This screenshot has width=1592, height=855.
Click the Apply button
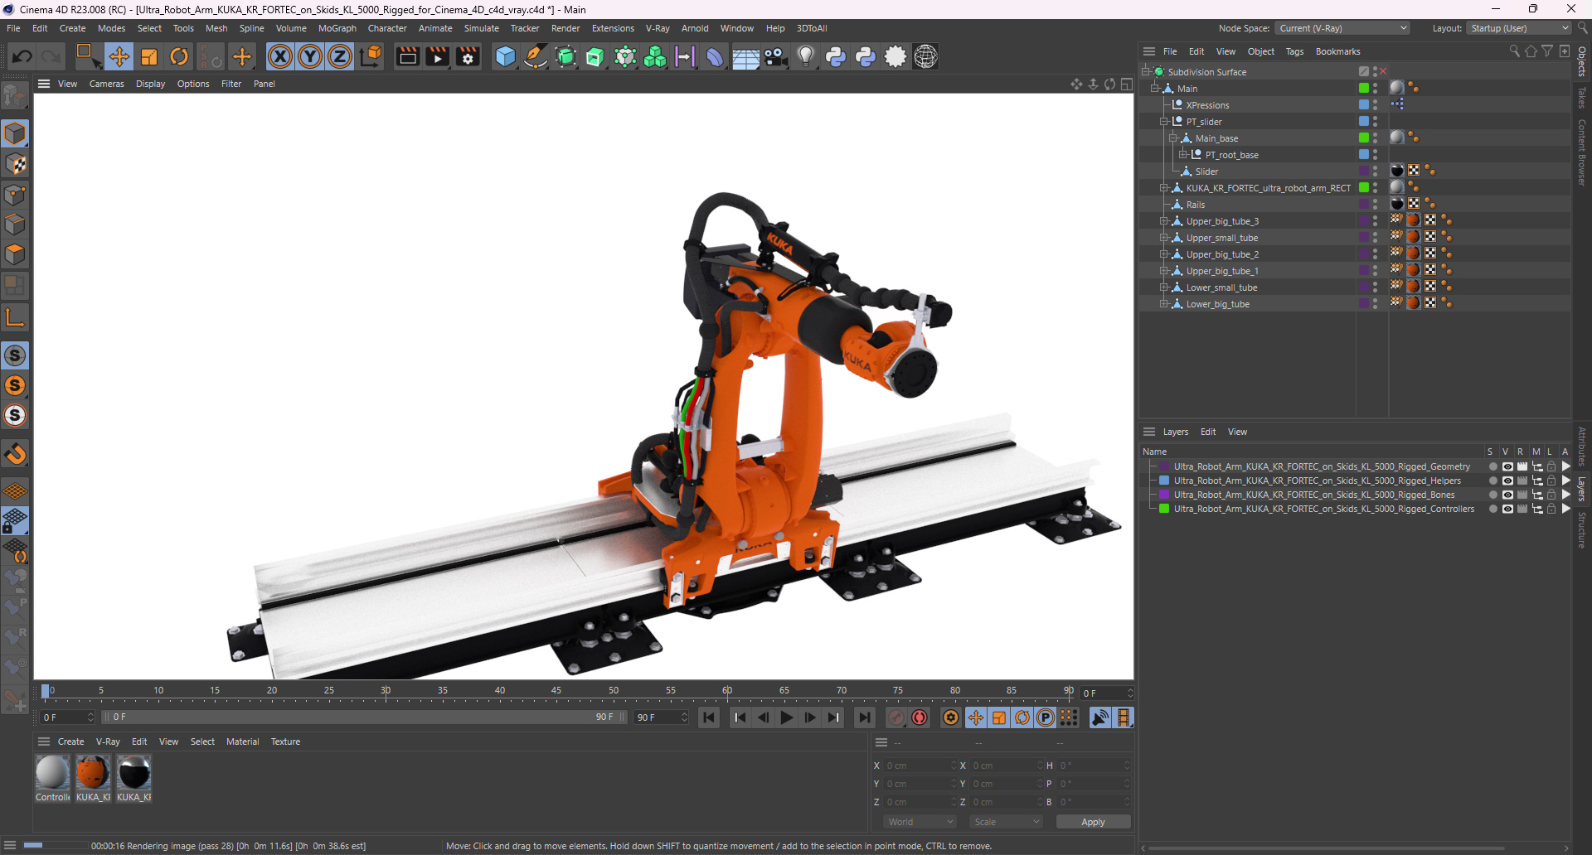pyautogui.click(x=1093, y=822)
